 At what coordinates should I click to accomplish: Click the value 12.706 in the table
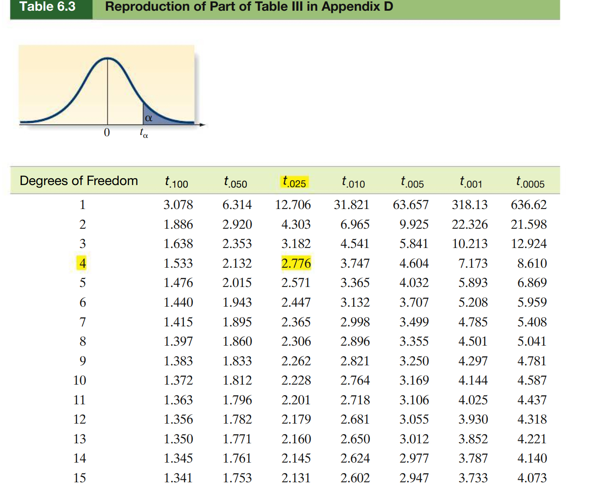293,205
